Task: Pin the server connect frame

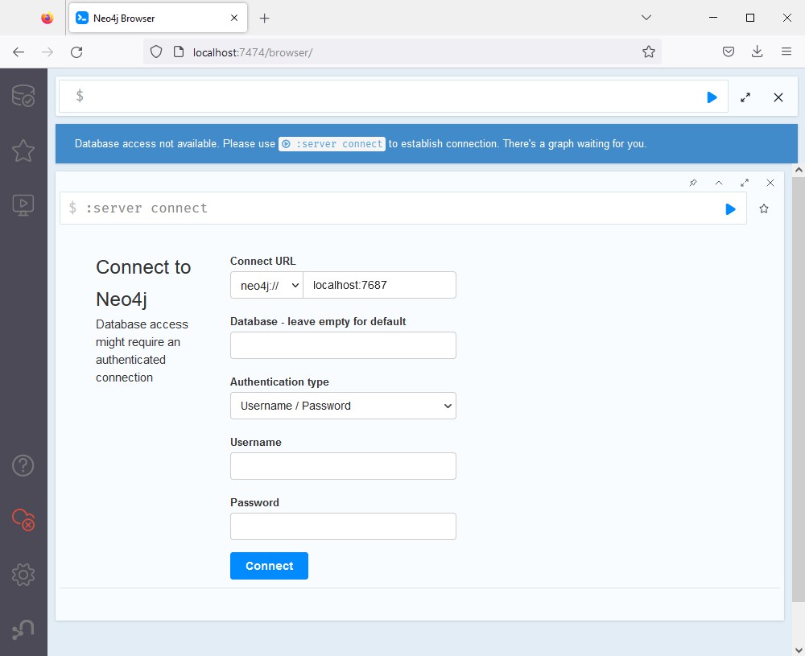Action: click(x=693, y=183)
